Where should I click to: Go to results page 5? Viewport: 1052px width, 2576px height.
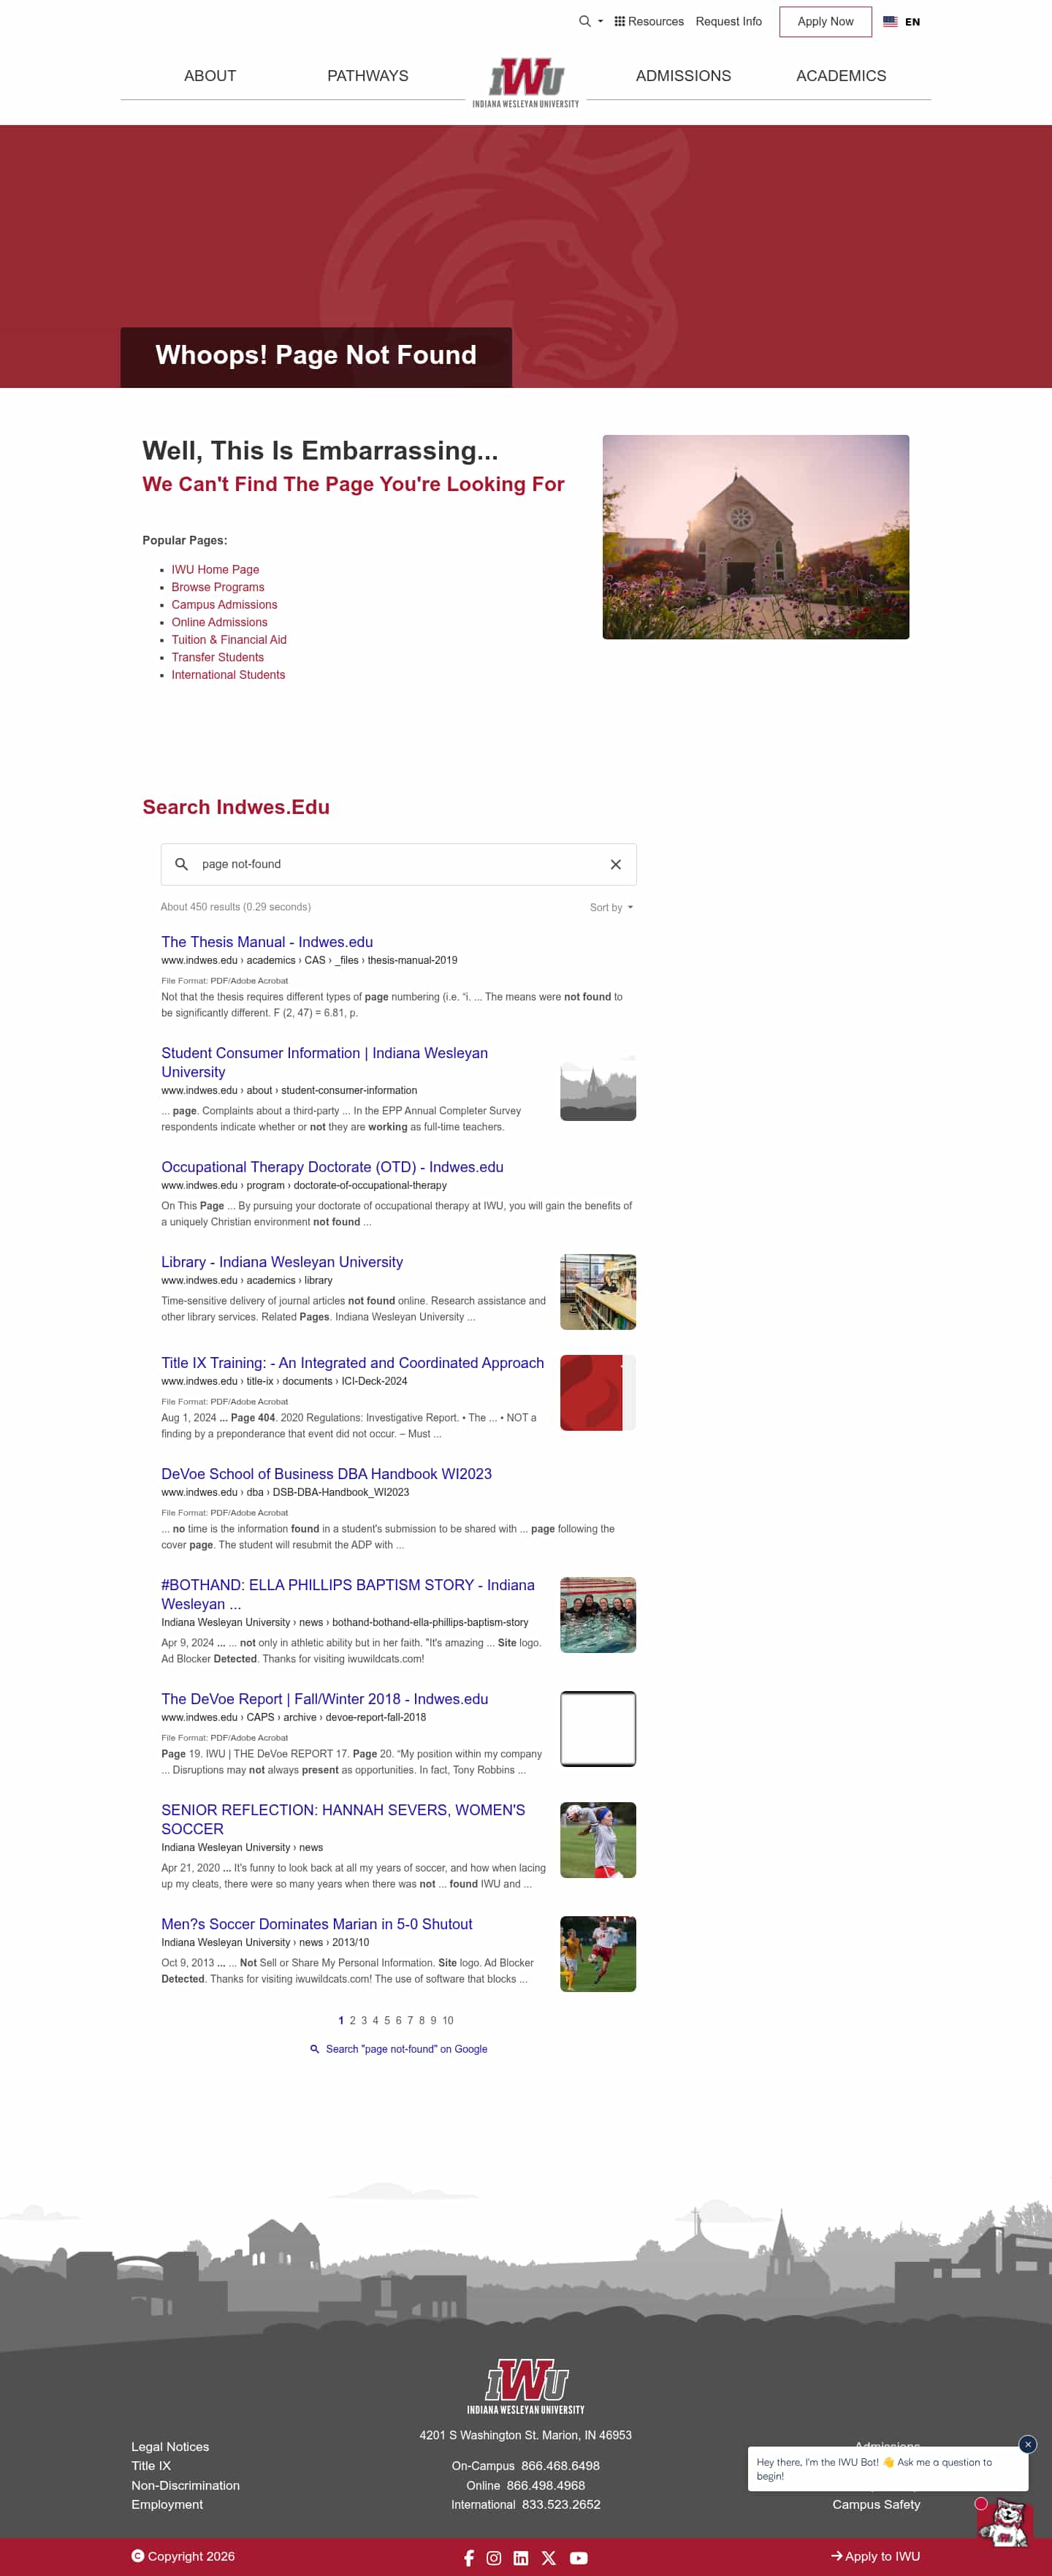tap(387, 2020)
